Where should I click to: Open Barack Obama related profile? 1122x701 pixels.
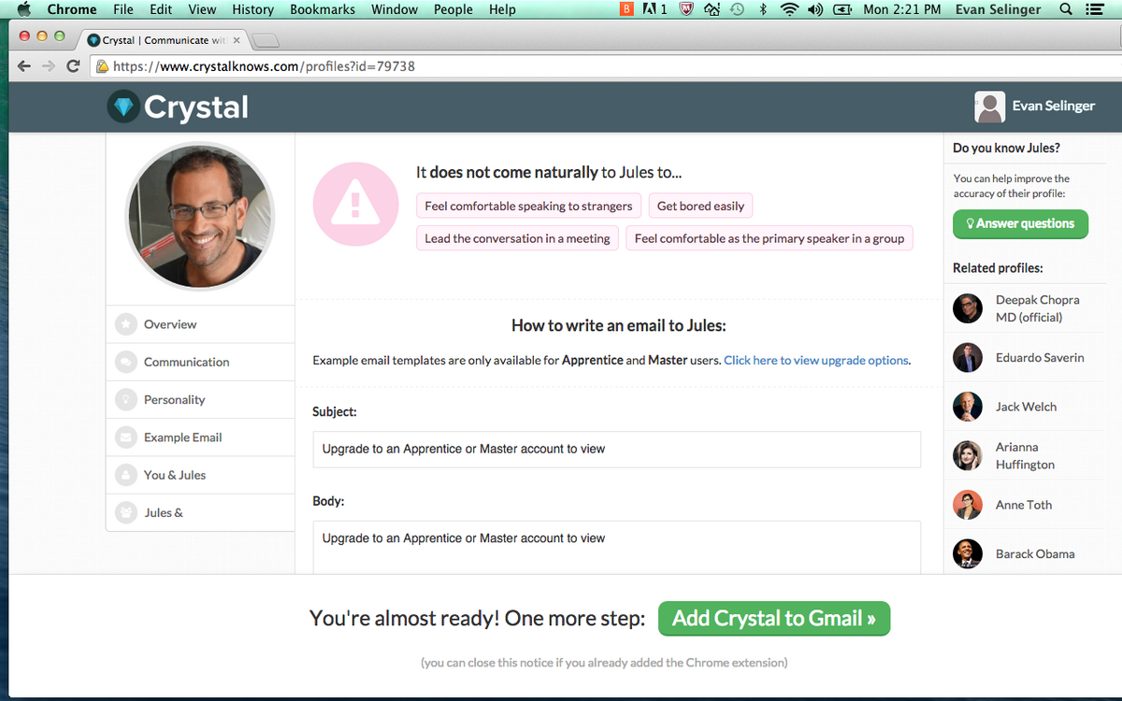tap(1034, 553)
